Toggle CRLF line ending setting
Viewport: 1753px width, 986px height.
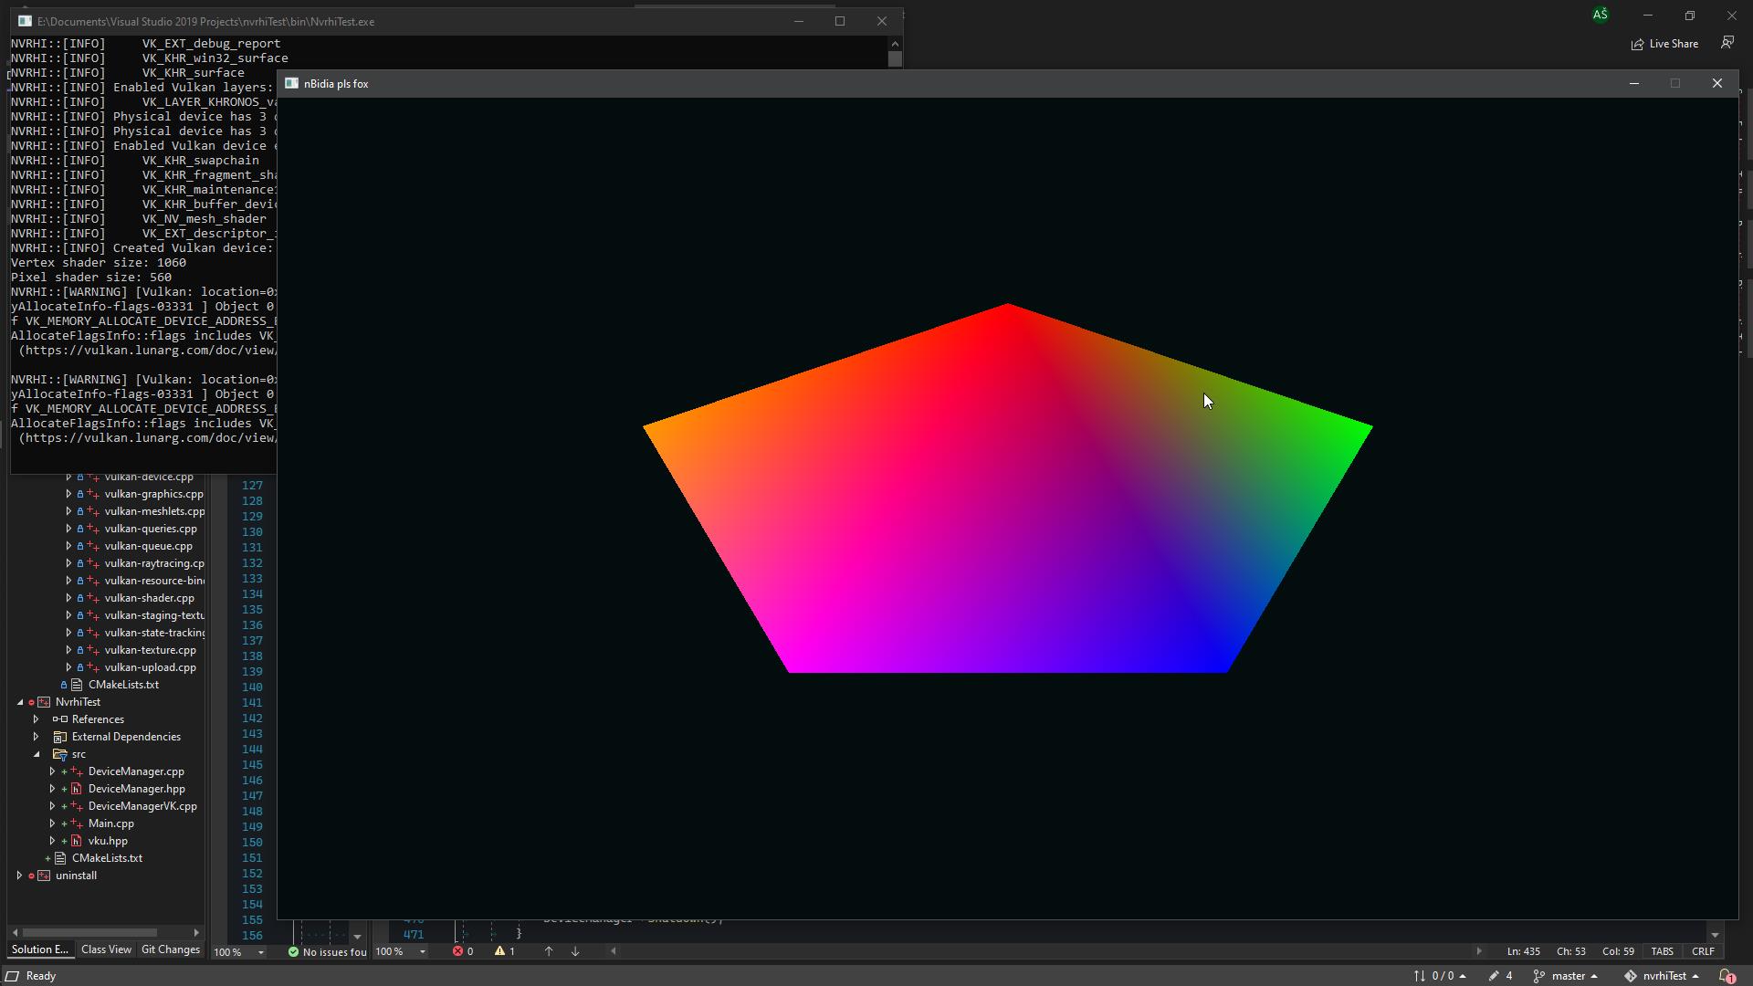click(1703, 951)
